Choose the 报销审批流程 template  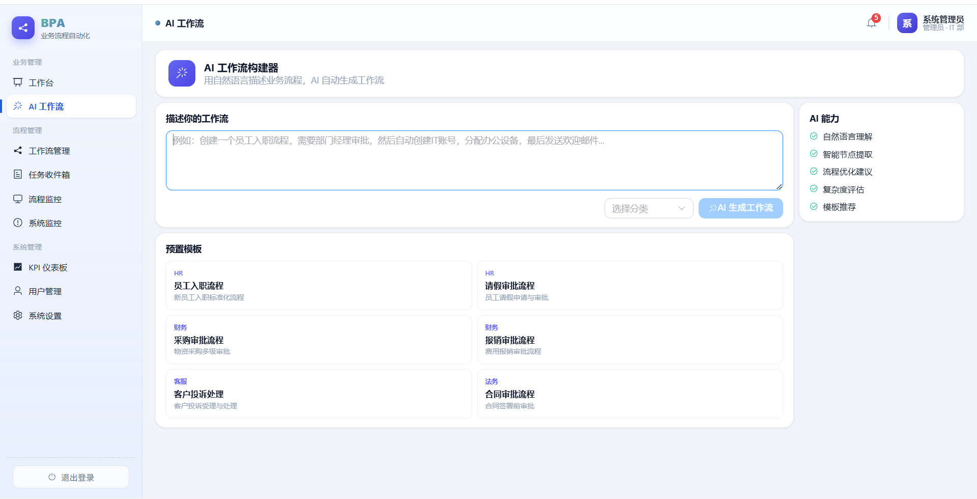(x=630, y=340)
